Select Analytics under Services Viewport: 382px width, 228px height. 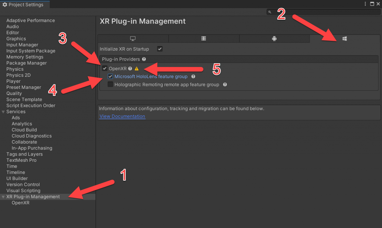[x=22, y=123]
